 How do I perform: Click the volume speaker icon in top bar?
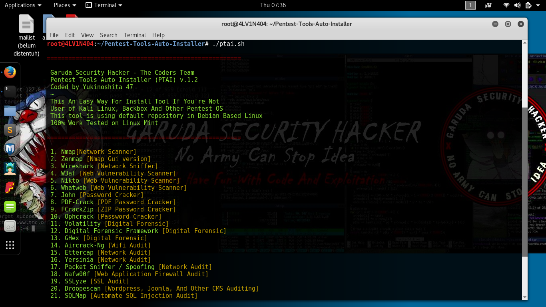point(517,5)
